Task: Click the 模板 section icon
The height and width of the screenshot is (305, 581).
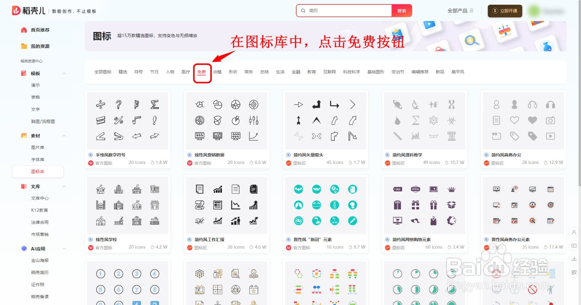Action: [x=24, y=74]
